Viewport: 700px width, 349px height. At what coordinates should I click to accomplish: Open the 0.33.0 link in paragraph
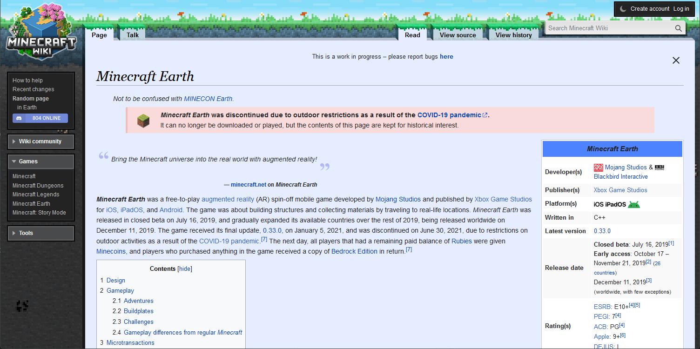[x=272, y=231]
